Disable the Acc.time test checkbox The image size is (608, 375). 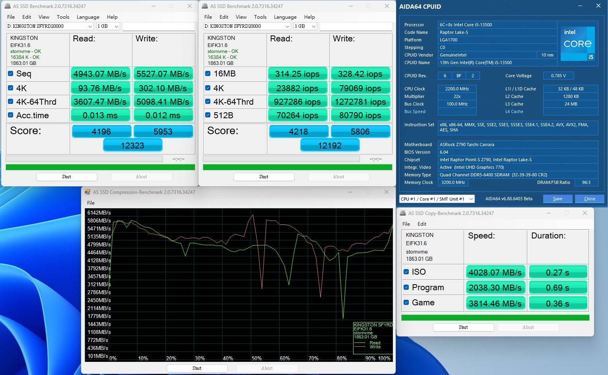pyautogui.click(x=11, y=115)
